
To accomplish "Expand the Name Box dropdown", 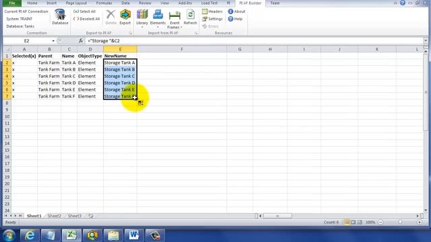I will (x=53, y=40).
